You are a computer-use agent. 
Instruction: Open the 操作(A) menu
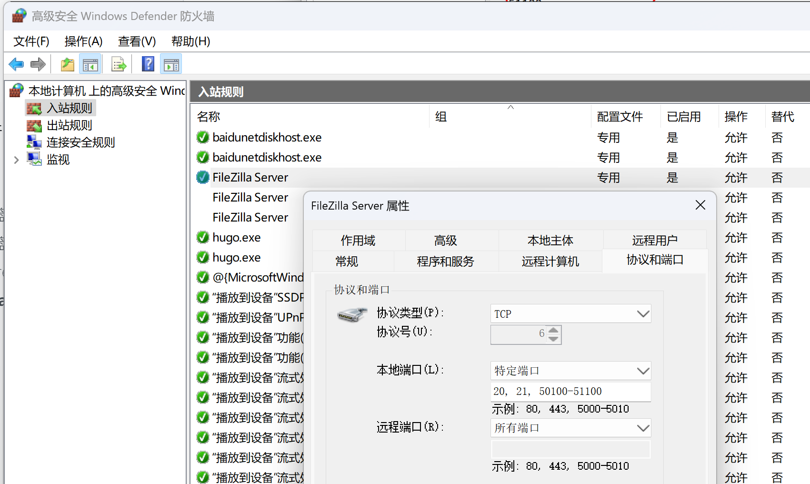tap(84, 41)
